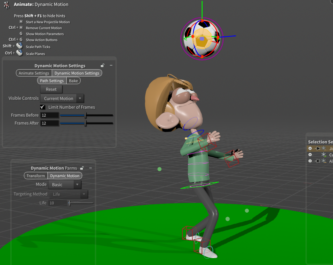The height and width of the screenshot is (265, 333).
Task: Switch to the Animate Settings tab
Action: coord(34,73)
